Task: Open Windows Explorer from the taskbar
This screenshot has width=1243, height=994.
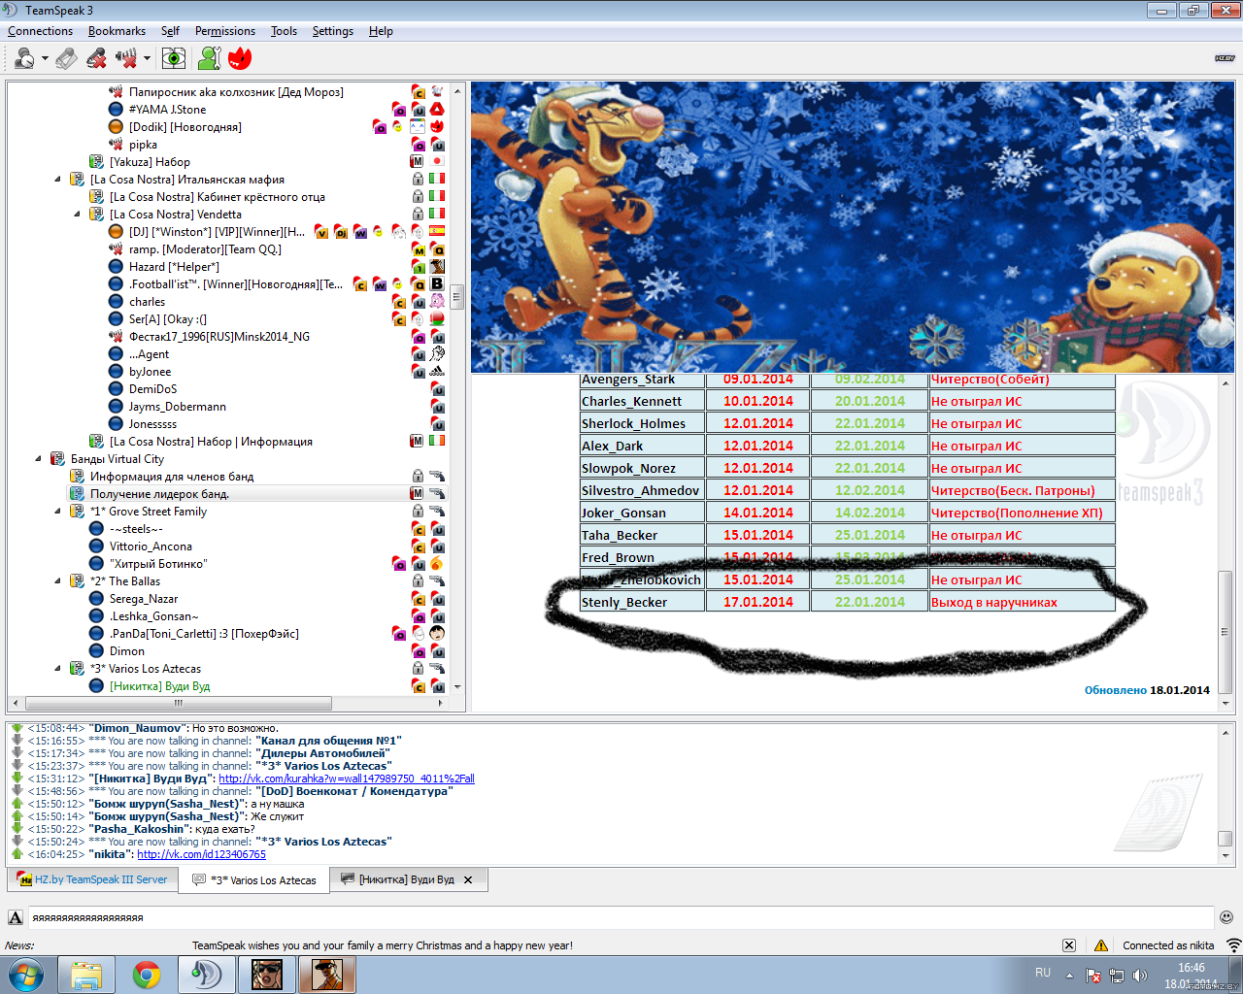Action: point(86,974)
